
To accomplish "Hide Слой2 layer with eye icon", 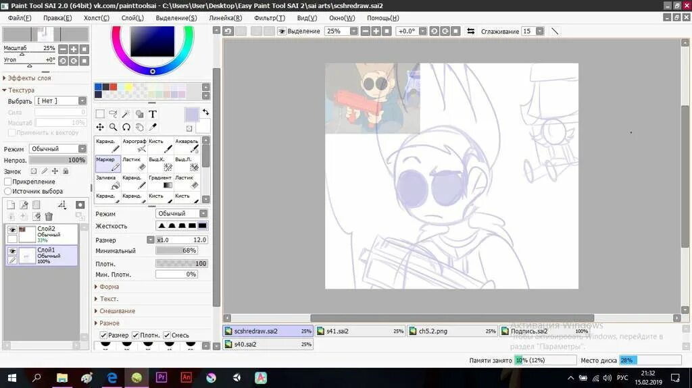I will [12, 229].
